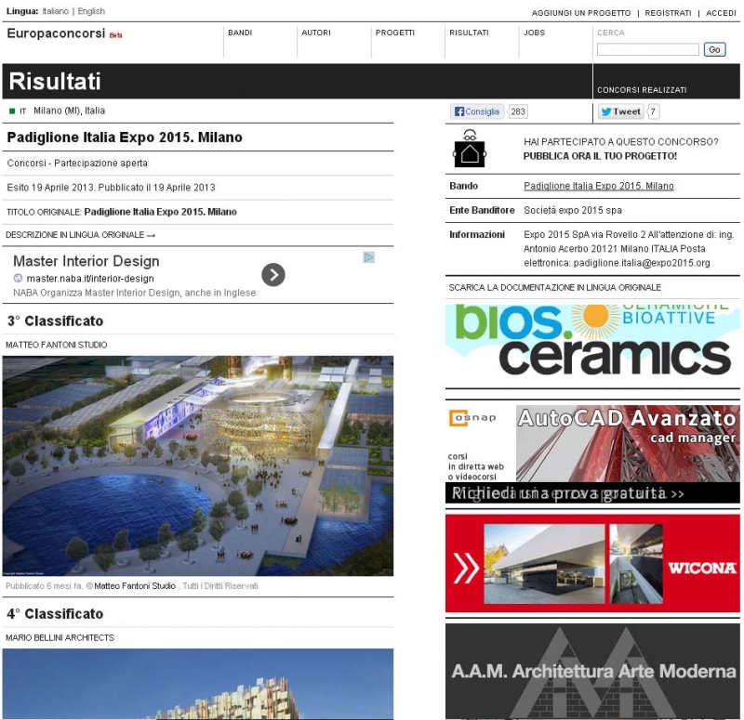Click the Twitter Tweet button
The height and width of the screenshot is (720, 744).
coord(620,111)
